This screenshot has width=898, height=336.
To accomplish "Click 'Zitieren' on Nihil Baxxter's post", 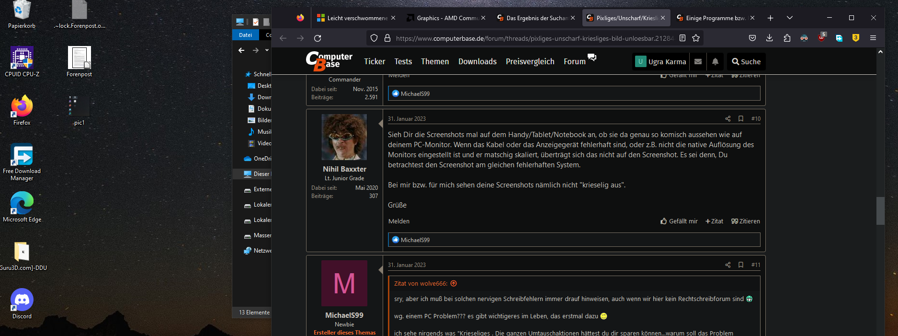I will [746, 221].
